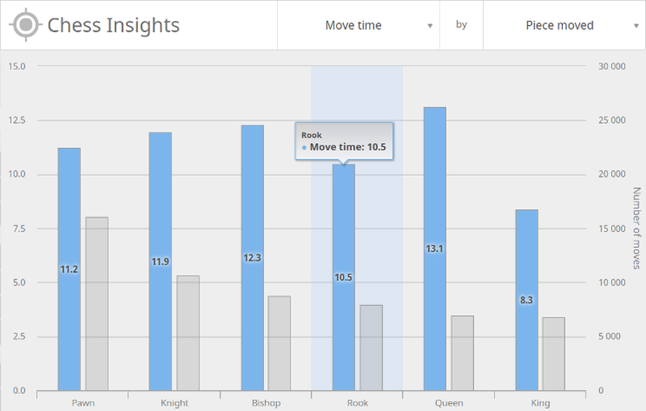
Task: Click the Chess Insights title link
Action: pyautogui.click(x=113, y=25)
